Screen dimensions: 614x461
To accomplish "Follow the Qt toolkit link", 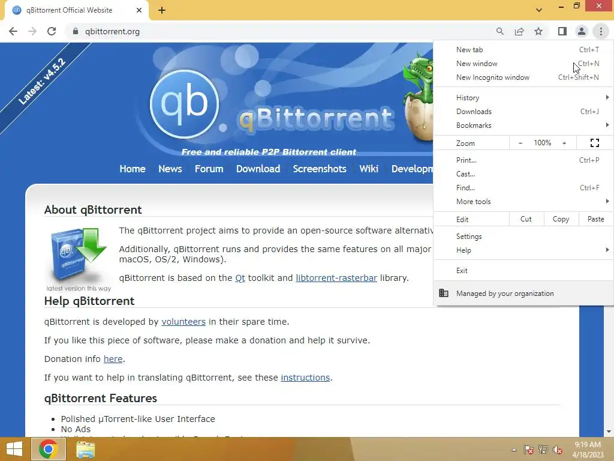I will pos(240,278).
